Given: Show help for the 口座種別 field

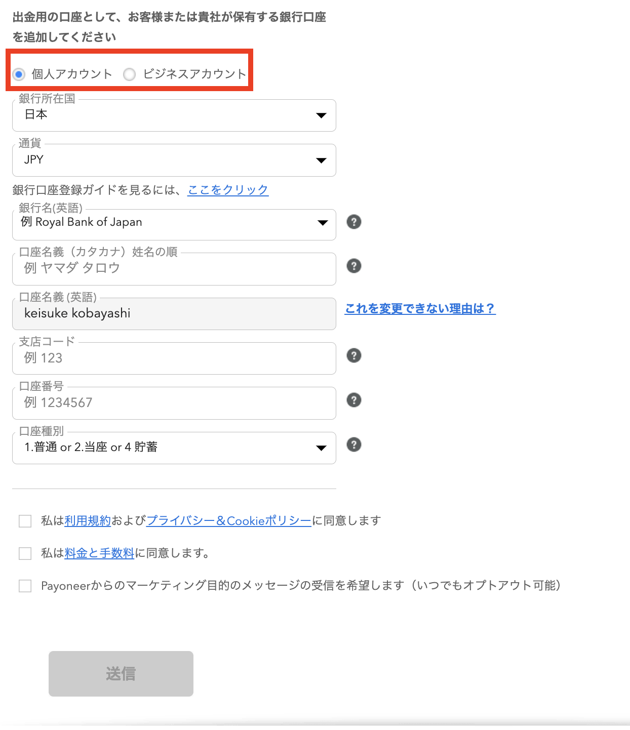Looking at the screenshot, I should pyautogui.click(x=354, y=444).
